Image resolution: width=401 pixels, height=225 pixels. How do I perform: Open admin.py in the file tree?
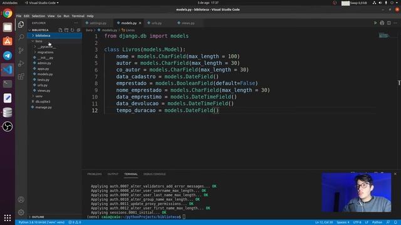coord(55,63)
